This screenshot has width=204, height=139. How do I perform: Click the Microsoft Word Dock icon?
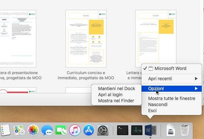pos(150,130)
